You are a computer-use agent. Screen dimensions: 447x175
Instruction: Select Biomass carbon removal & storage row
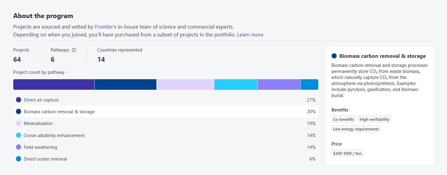tap(166, 112)
